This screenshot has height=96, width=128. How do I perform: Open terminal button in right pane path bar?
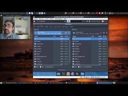coord(101,33)
